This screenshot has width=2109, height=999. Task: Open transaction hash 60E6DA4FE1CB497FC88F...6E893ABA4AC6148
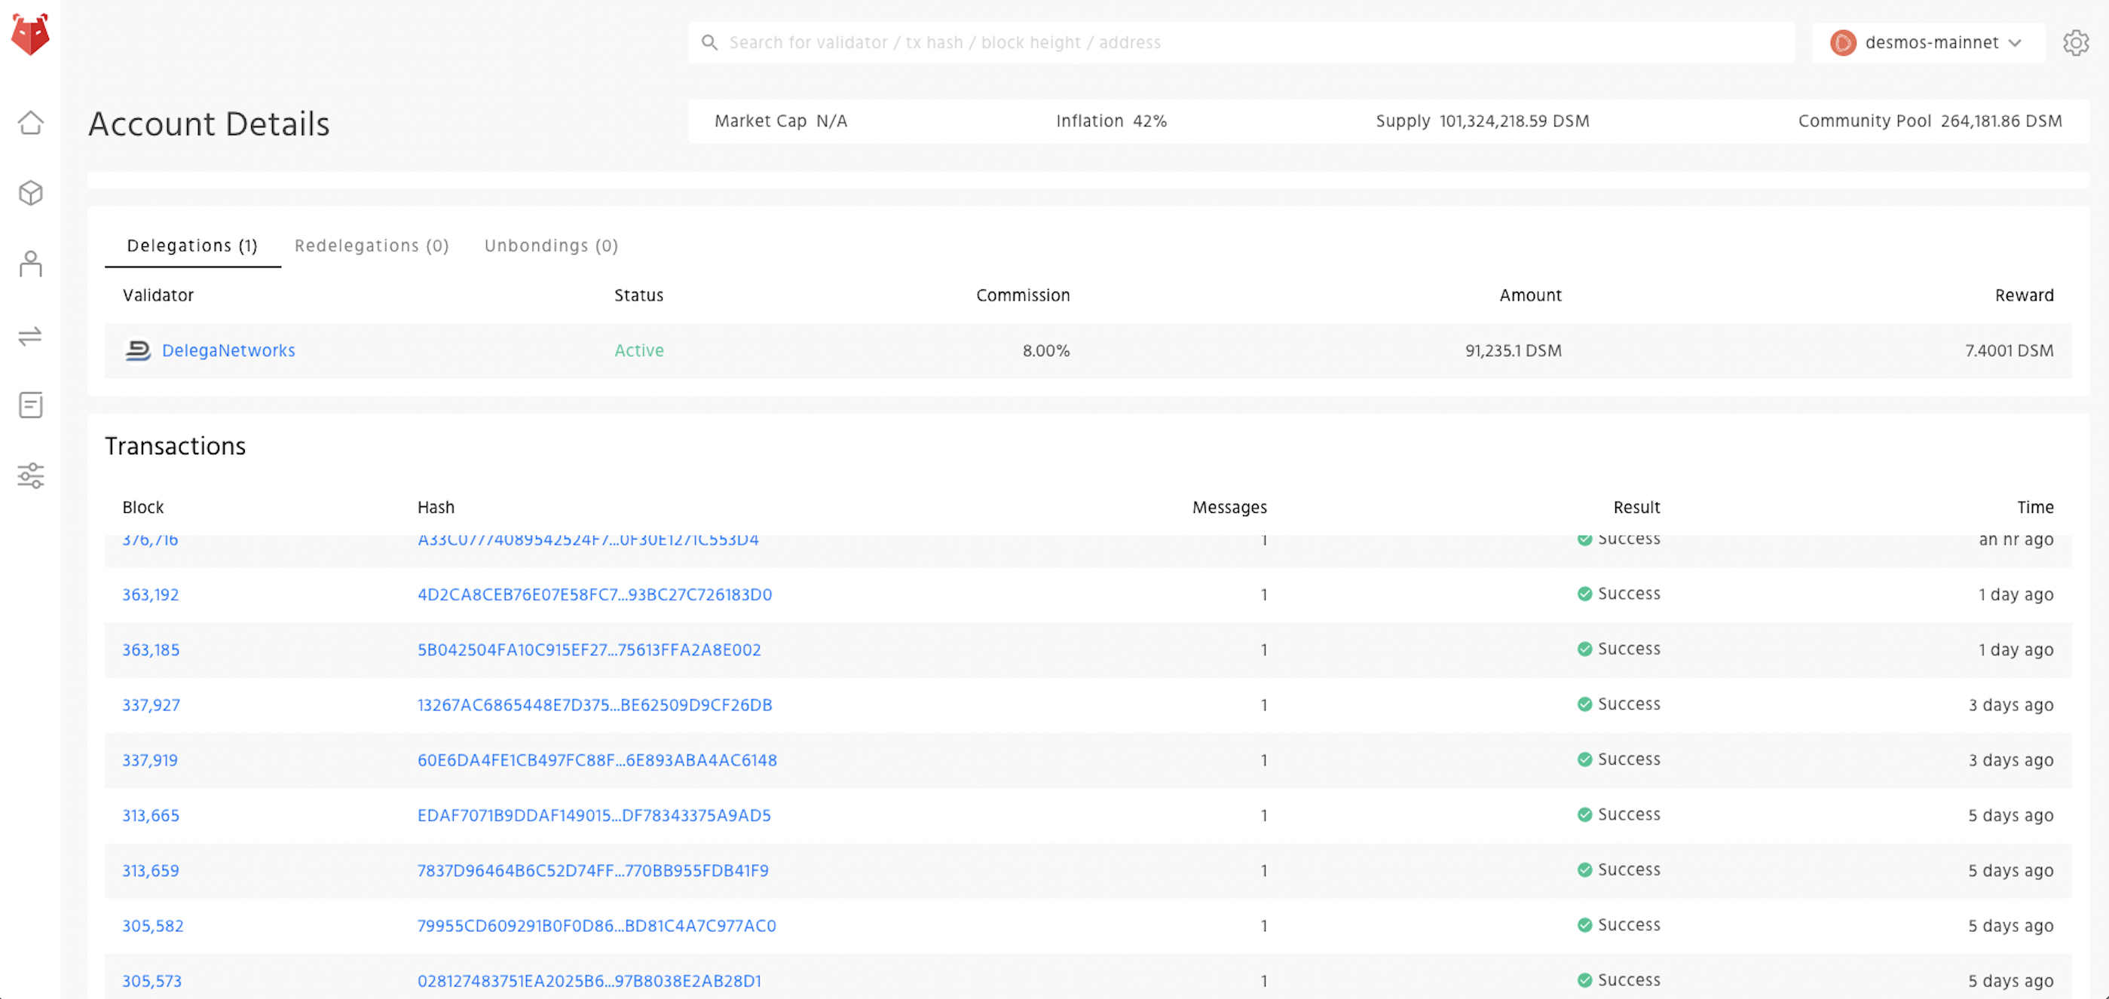(x=597, y=760)
